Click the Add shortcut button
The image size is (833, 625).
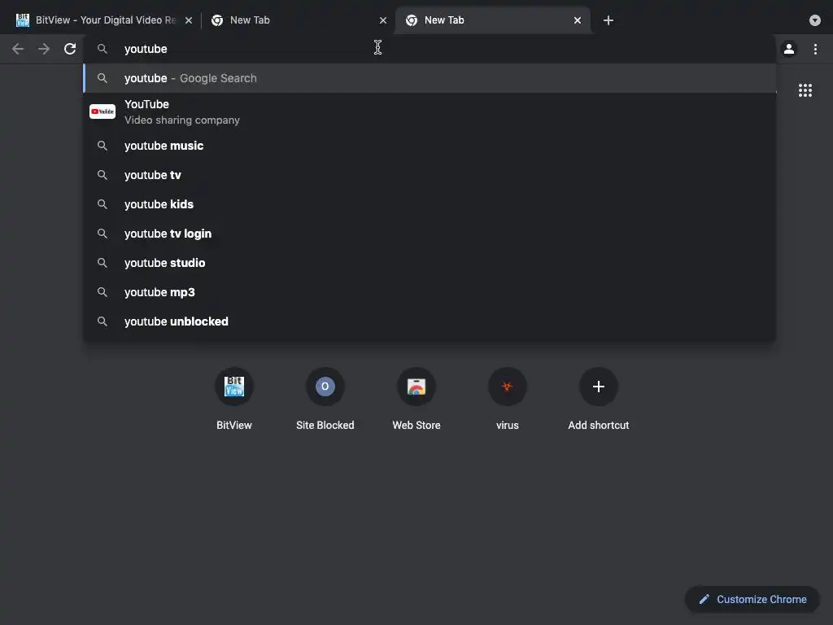click(598, 398)
